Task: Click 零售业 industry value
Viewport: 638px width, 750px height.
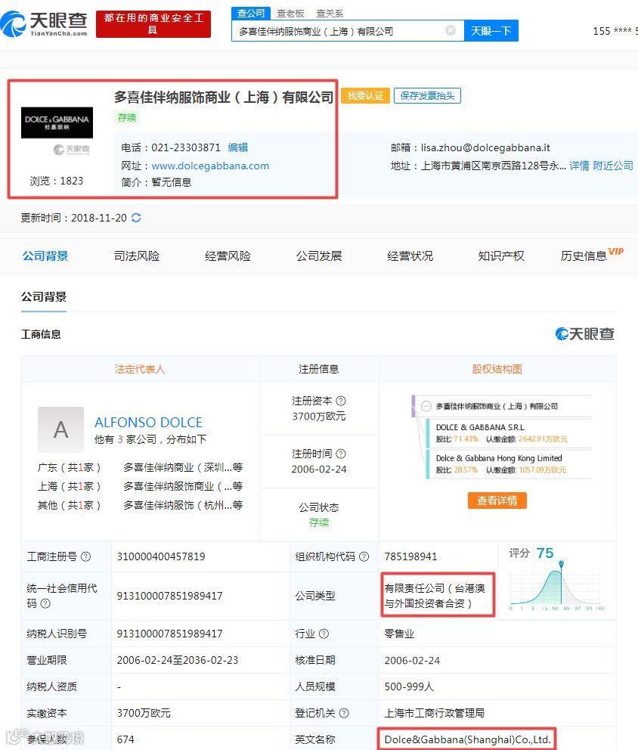Action: coord(399,634)
